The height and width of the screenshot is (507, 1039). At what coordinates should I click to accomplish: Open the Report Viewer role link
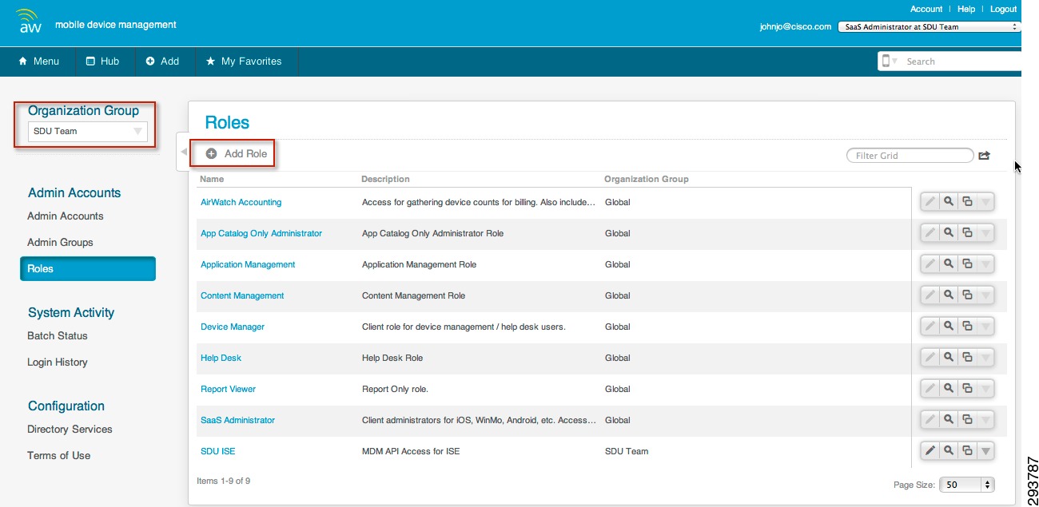tap(228, 390)
